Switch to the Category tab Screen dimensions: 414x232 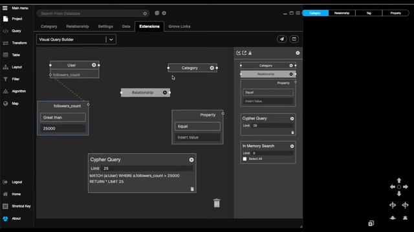pos(49,26)
